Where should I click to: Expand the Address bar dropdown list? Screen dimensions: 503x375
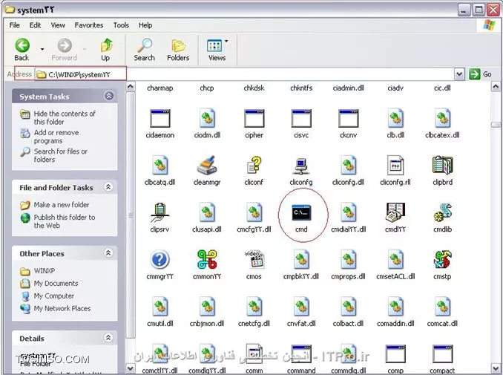click(459, 74)
